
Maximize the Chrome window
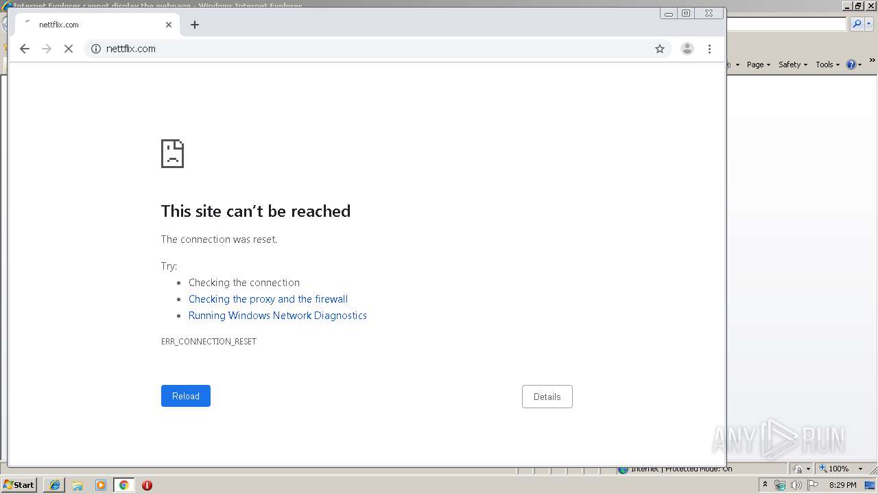click(x=686, y=13)
